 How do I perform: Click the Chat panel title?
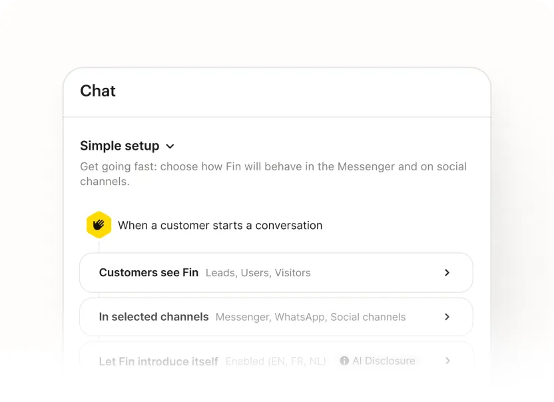pos(98,91)
